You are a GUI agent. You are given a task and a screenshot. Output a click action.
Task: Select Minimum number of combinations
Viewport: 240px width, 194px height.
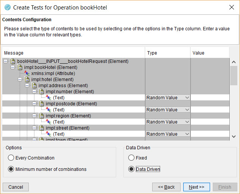tap(11, 169)
